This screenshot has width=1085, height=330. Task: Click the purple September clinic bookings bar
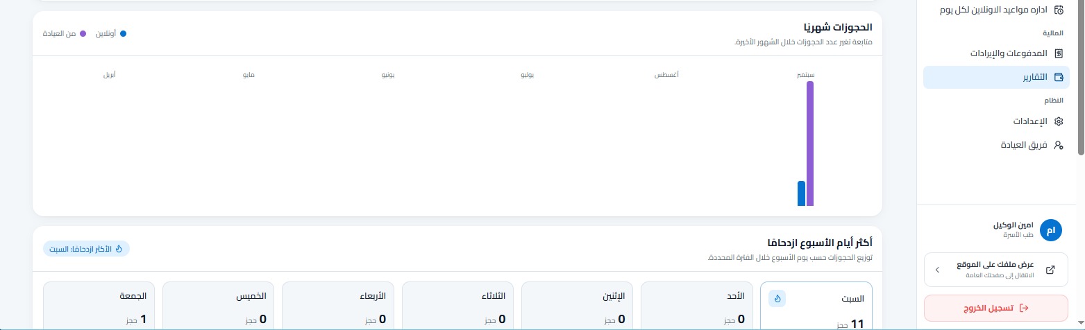pyautogui.click(x=809, y=144)
